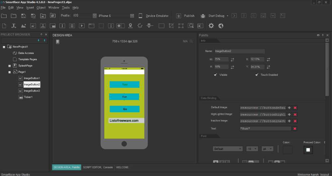The width and height of the screenshot is (332, 176).
Task: Open the font size 10 dropdown
Action: coord(252,149)
